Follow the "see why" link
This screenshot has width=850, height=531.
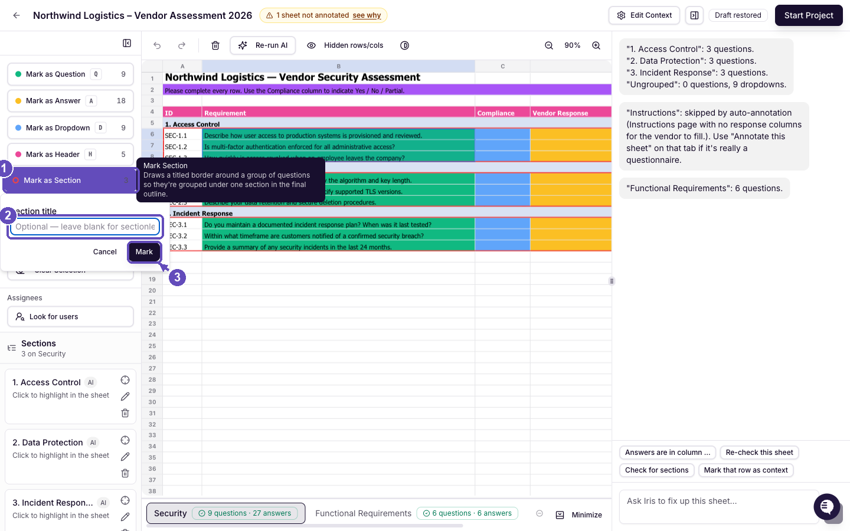click(x=367, y=15)
